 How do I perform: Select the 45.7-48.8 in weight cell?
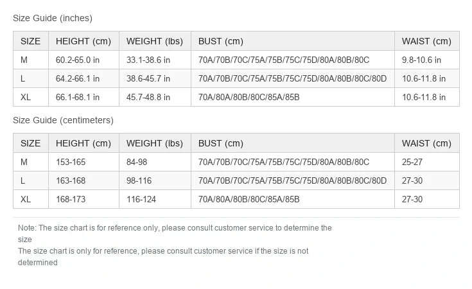pyautogui.click(x=155, y=97)
